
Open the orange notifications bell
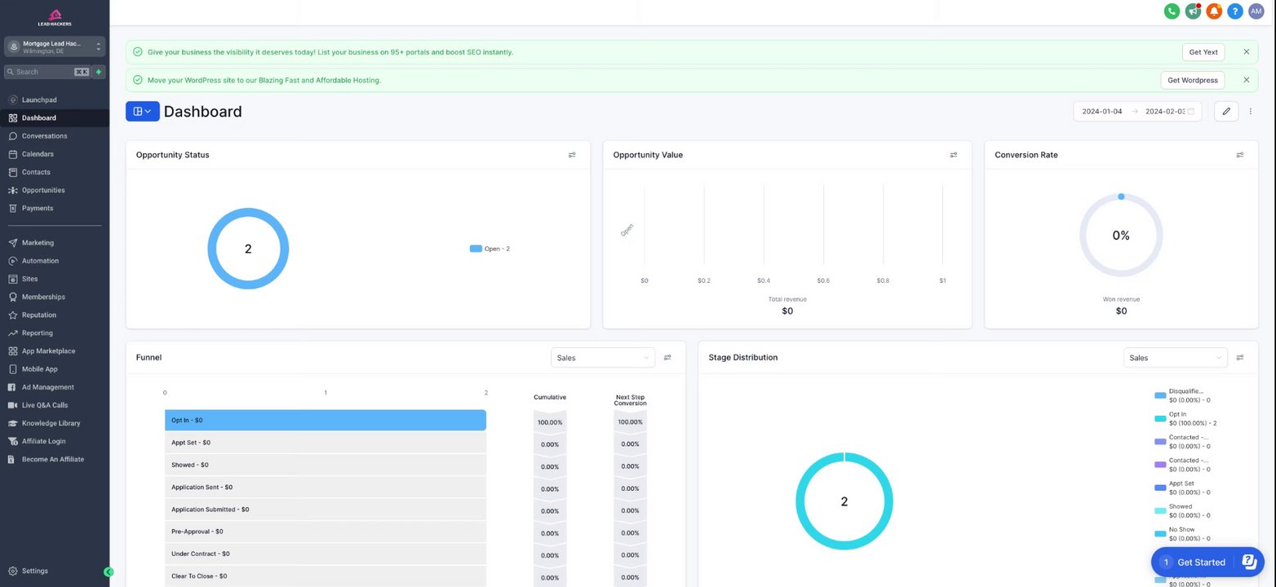1214,11
